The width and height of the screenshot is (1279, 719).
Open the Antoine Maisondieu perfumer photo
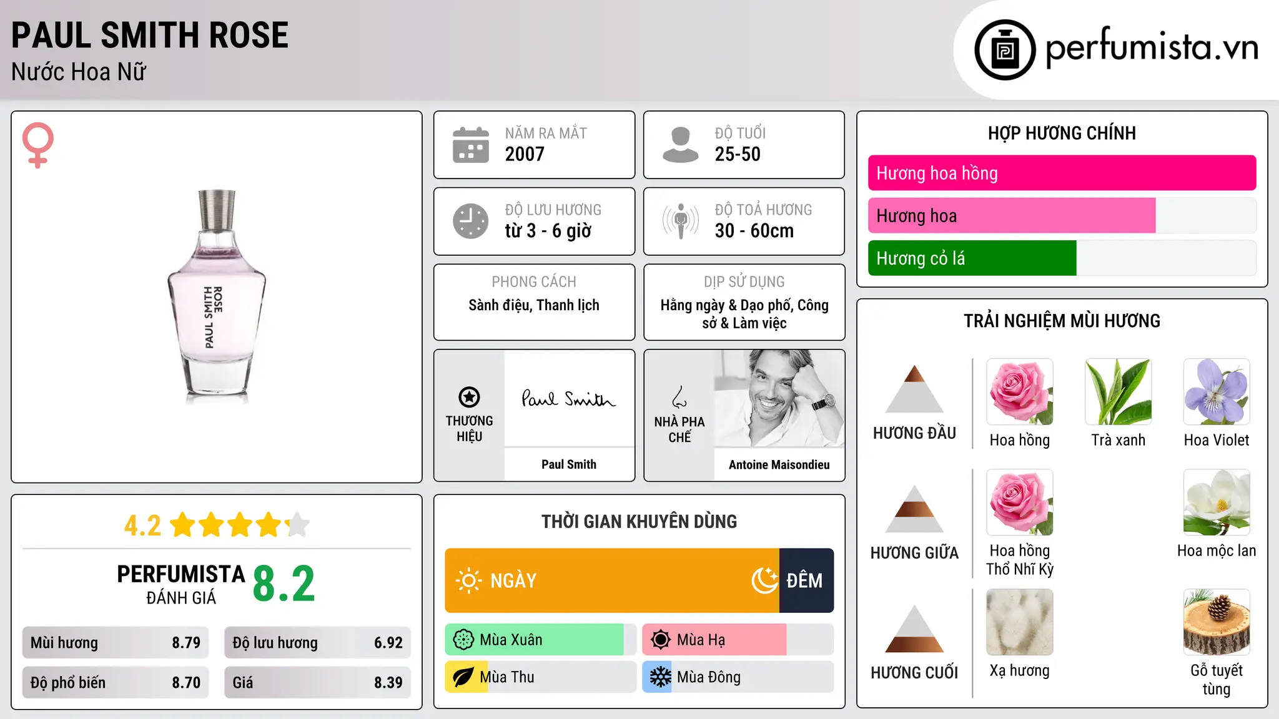click(779, 398)
